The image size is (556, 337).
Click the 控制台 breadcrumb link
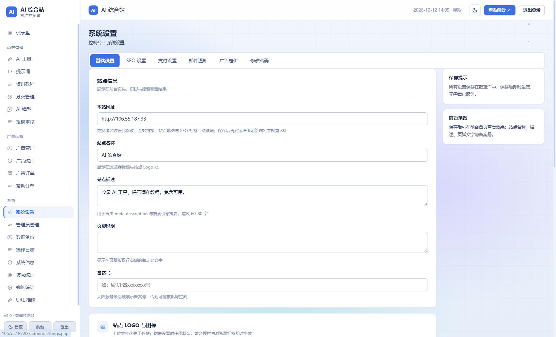tap(95, 43)
